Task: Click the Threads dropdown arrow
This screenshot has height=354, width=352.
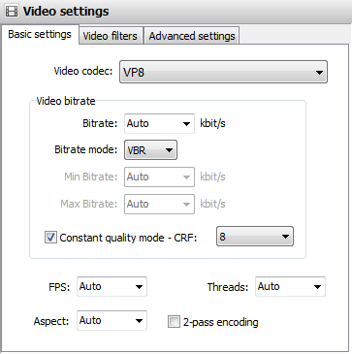Action: pos(317,287)
